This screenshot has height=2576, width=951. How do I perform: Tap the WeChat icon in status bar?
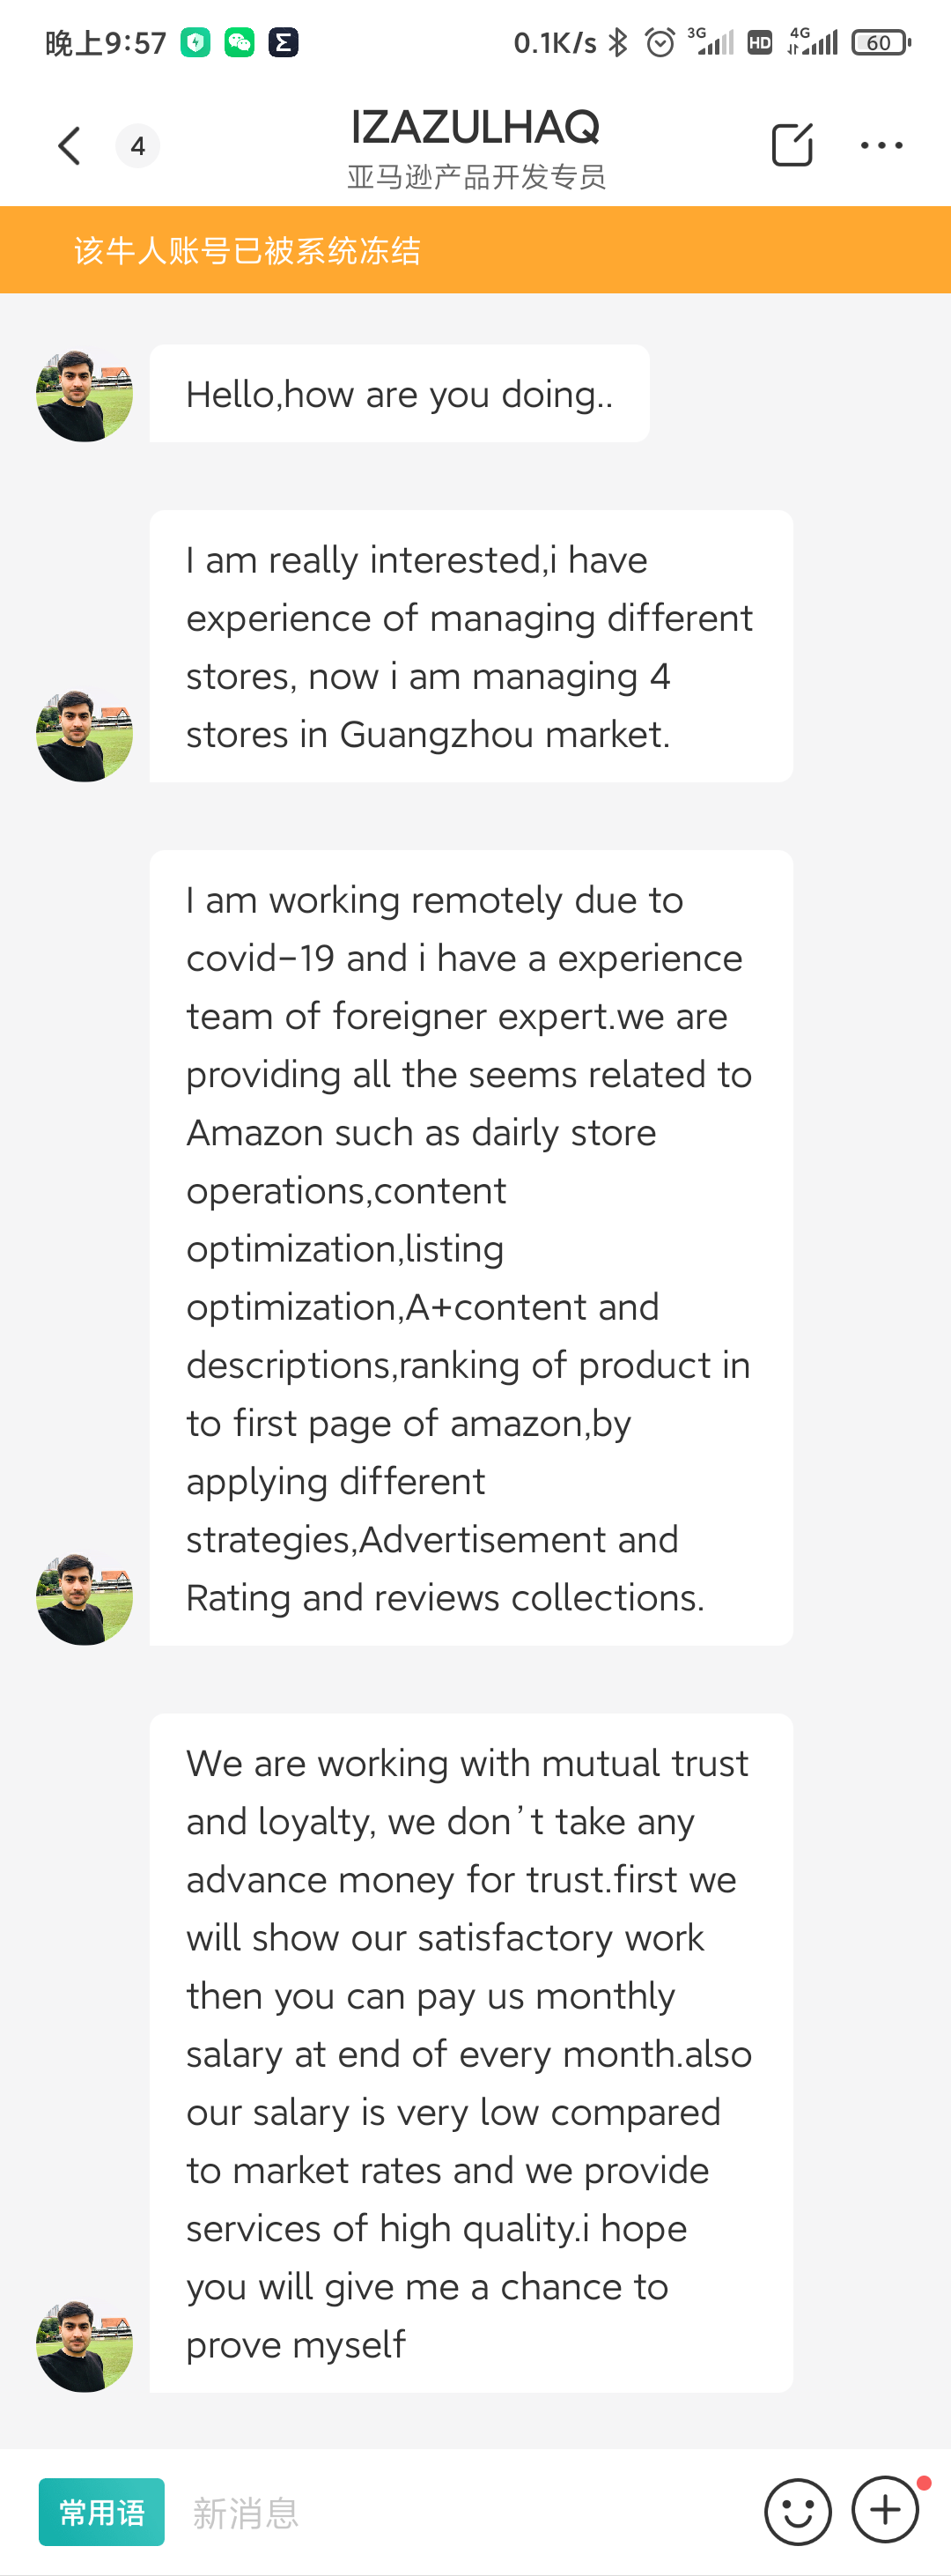(x=239, y=43)
